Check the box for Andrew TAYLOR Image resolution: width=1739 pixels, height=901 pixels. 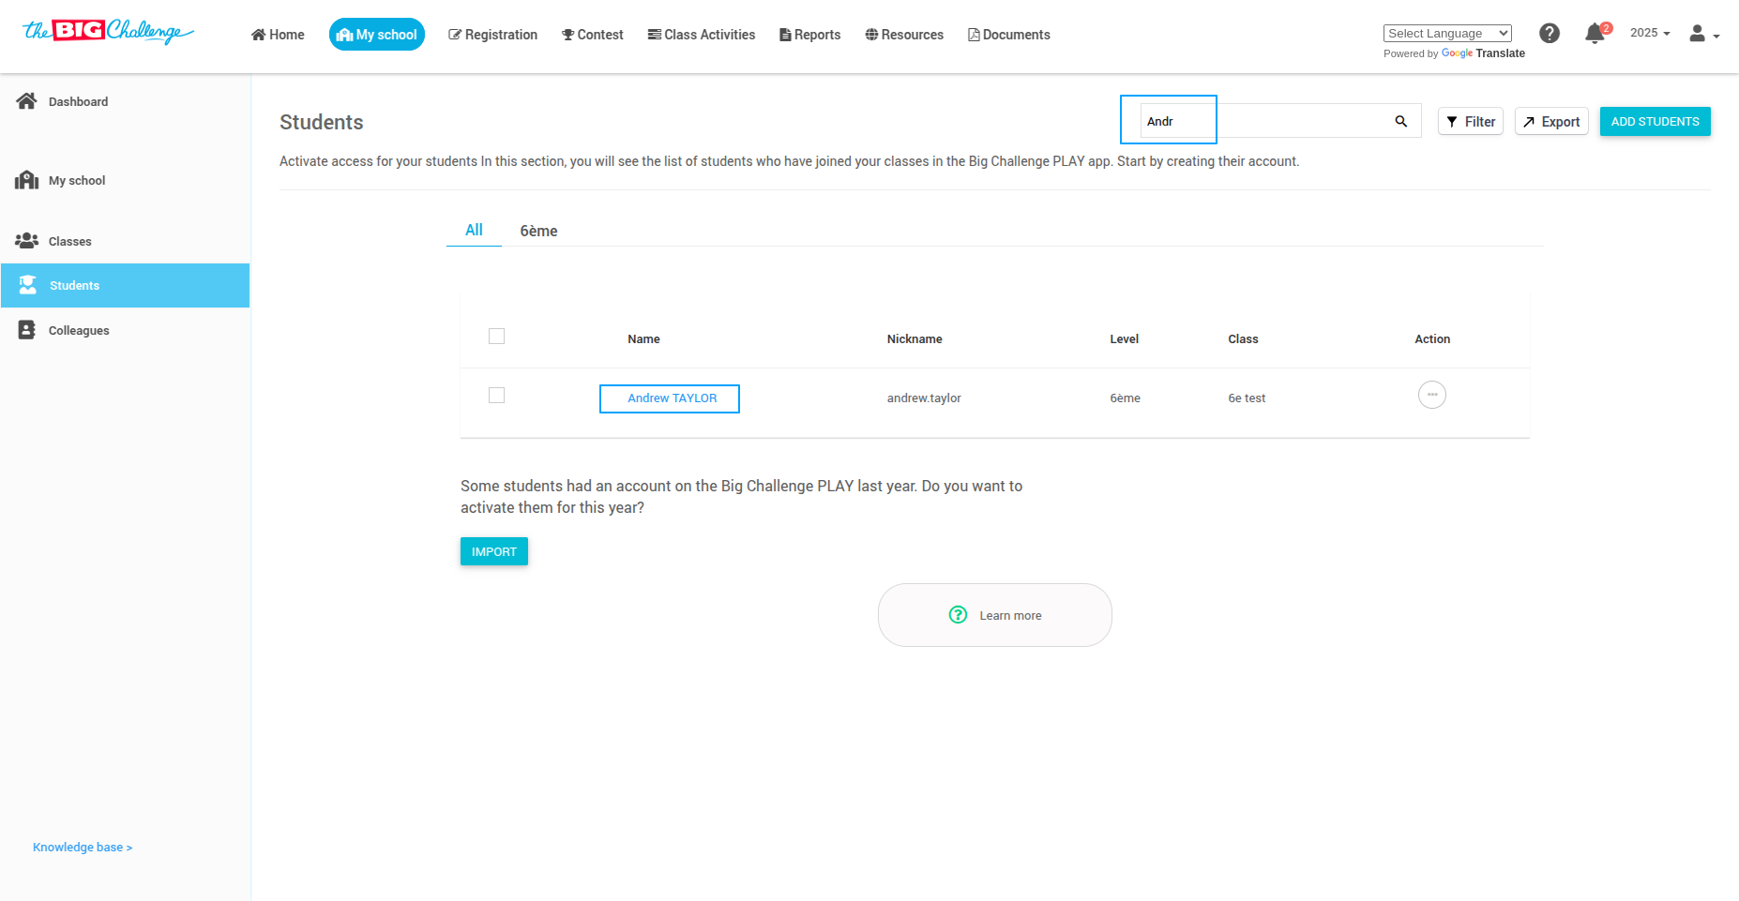(x=496, y=396)
